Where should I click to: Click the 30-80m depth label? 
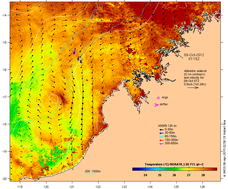point(170,133)
